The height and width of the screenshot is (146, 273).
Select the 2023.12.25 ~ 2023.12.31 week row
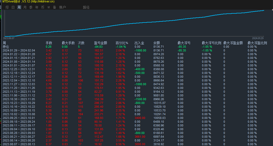(19, 69)
